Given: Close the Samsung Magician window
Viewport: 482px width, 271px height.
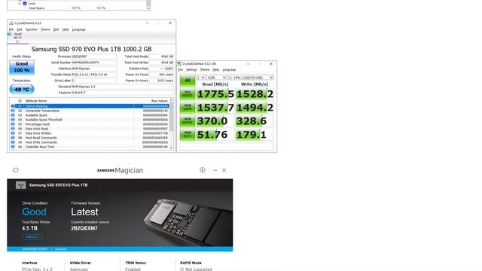Looking at the screenshot, I should pyautogui.click(x=224, y=170).
